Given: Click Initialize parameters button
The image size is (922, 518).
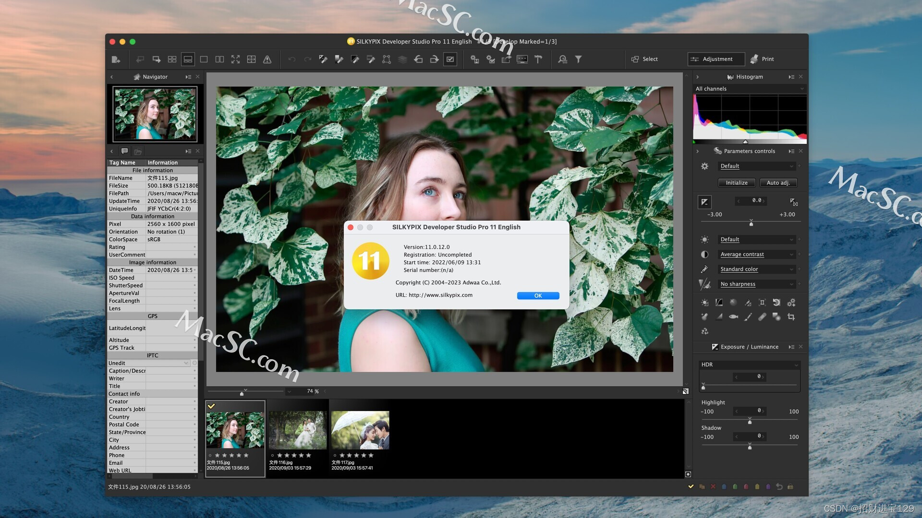Looking at the screenshot, I should (x=737, y=183).
